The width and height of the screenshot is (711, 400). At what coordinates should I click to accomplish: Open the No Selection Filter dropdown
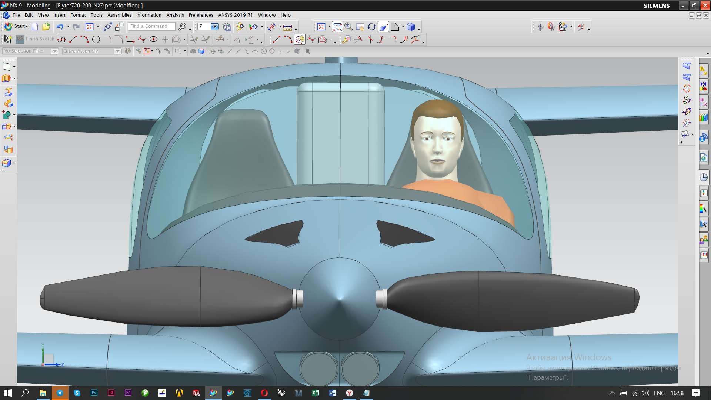click(x=55, y=51)
